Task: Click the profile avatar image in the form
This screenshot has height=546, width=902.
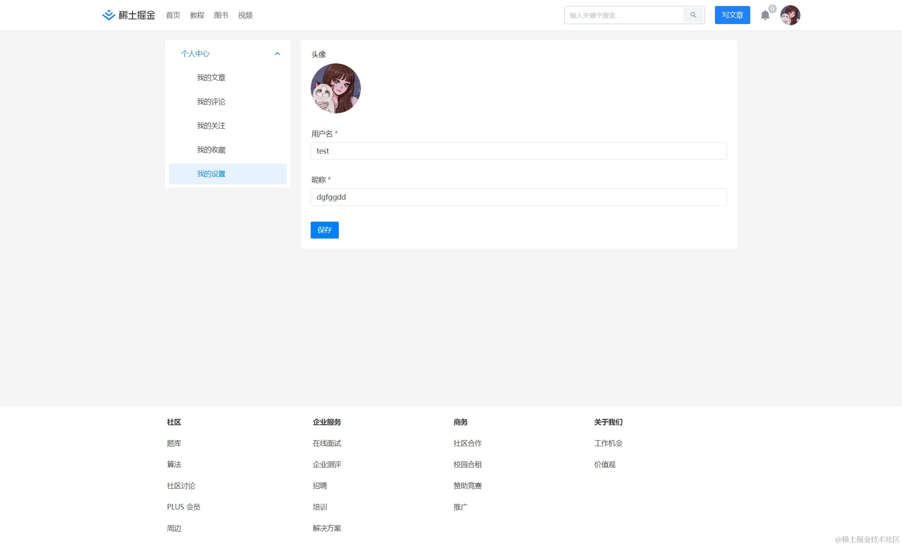Action: 336,89
